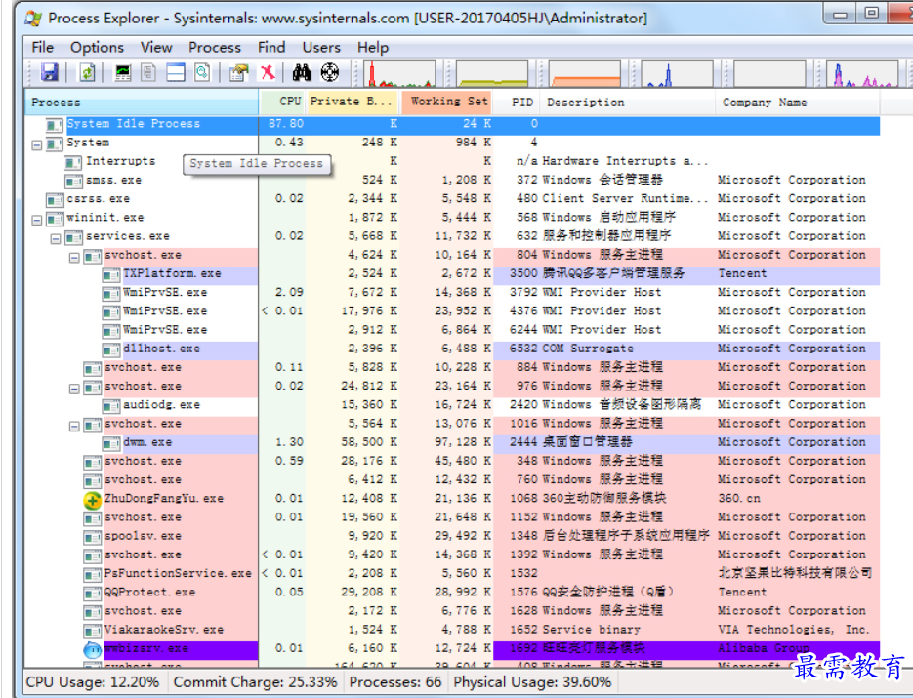This screenshot has height=698, width=913.
Task: Select the audiodg.exe process
Action: click(452, 404)
